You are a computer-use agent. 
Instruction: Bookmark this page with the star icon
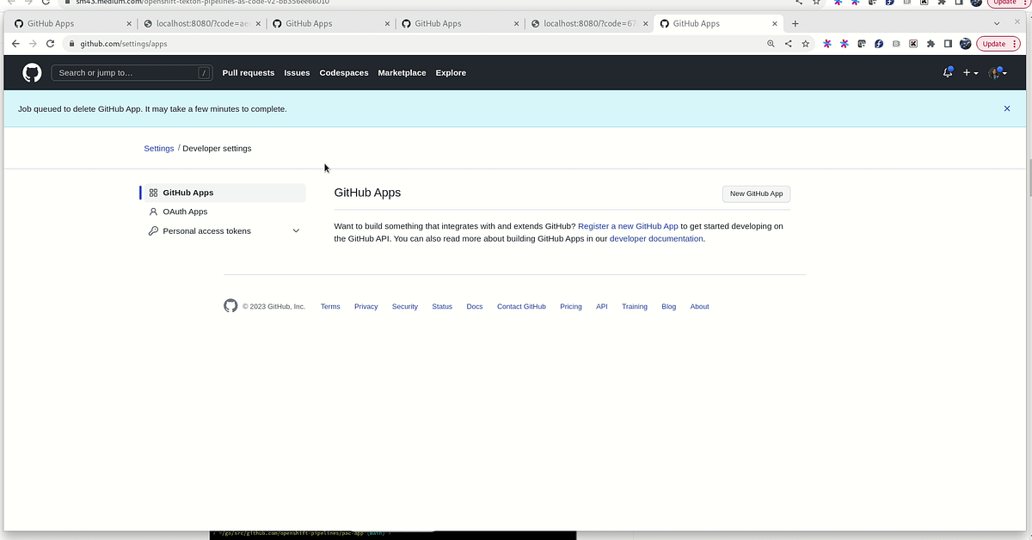pyautogui.click(x=805, y=43)
